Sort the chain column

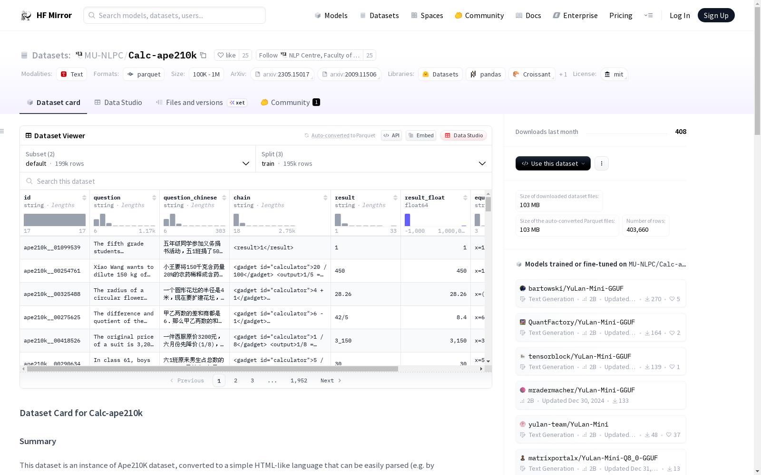(325, 198)
